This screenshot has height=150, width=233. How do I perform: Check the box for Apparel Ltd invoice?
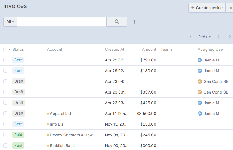(x=5, y=114)
